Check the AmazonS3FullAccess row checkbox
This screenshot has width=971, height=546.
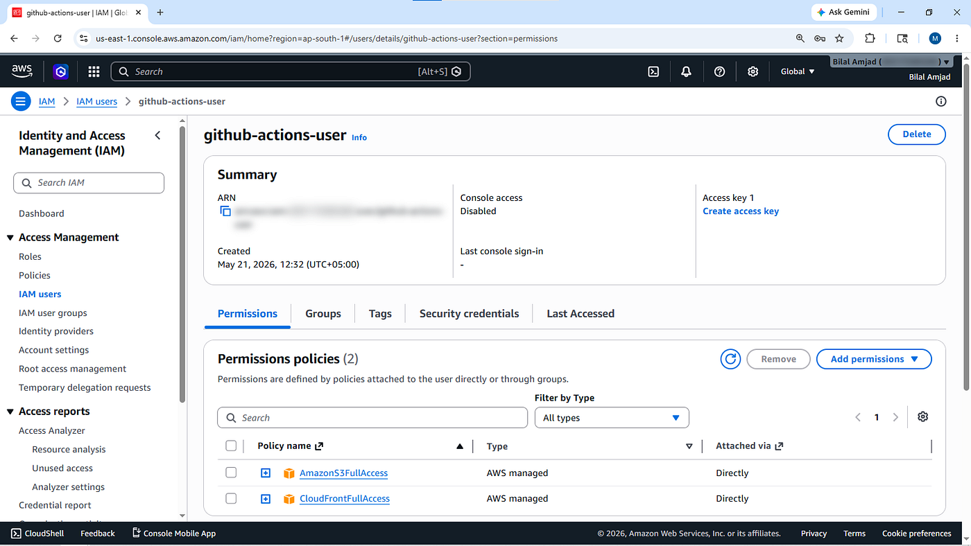point(231,473)
